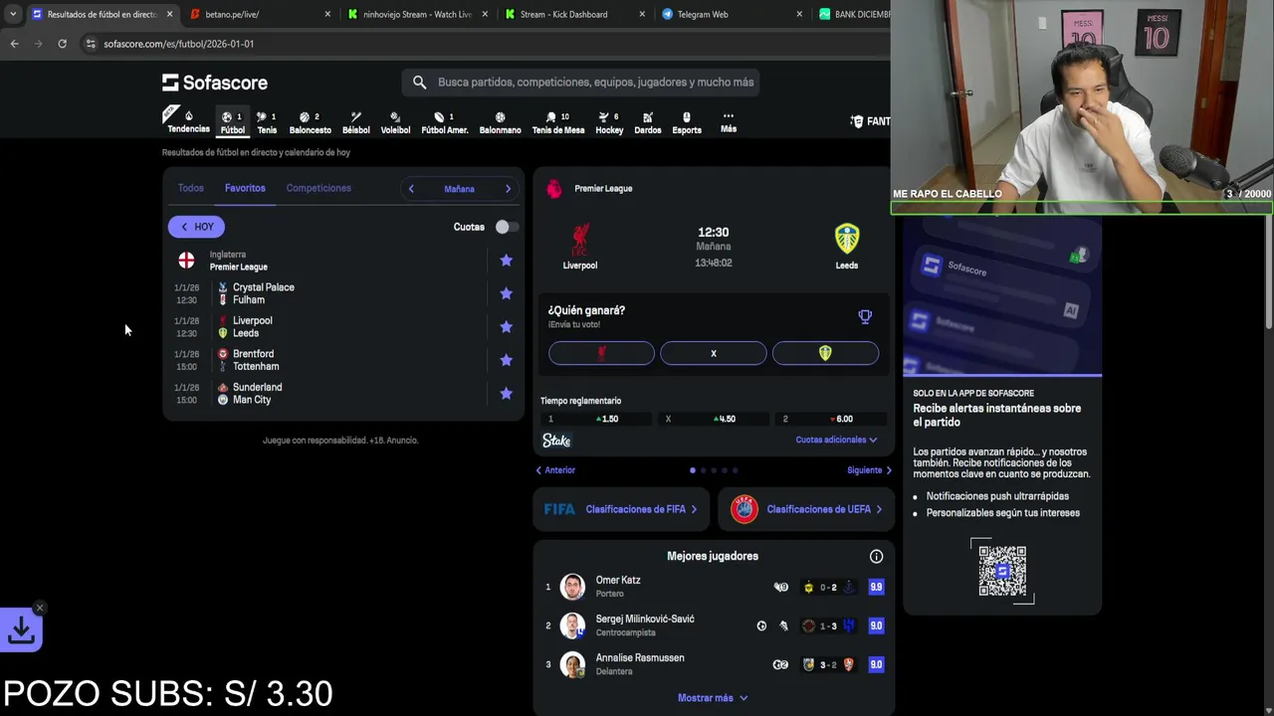This screenshot has height=716, width=1274.
Task: Click the Stake sponsor logo
Action: click(x=556, y=441)
